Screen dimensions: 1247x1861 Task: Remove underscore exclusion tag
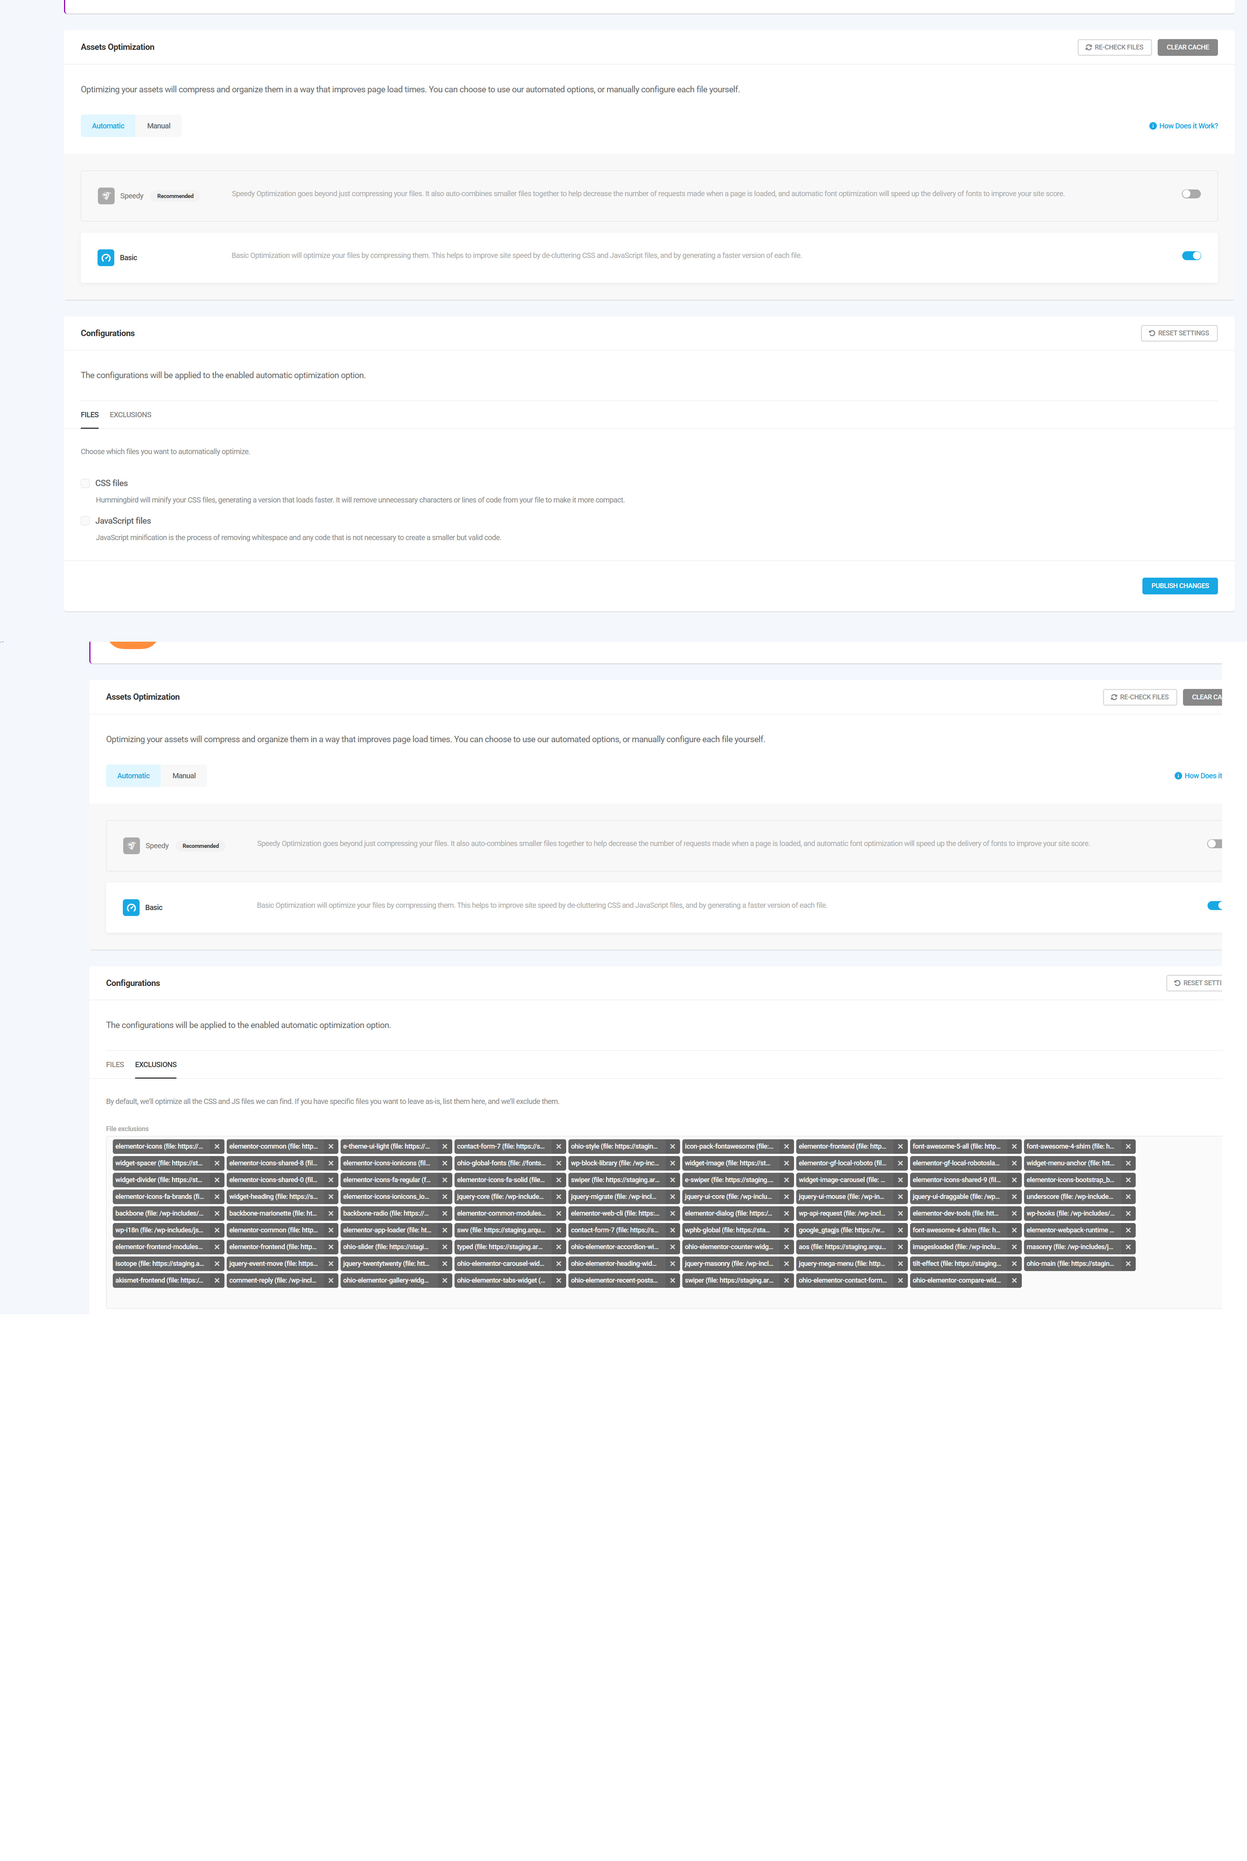(x=1128, y=1196)
